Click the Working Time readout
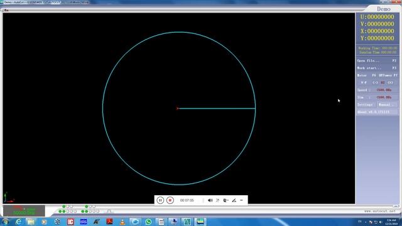The height and width of the screenshot is (226, 402). (x=378, y=48)
